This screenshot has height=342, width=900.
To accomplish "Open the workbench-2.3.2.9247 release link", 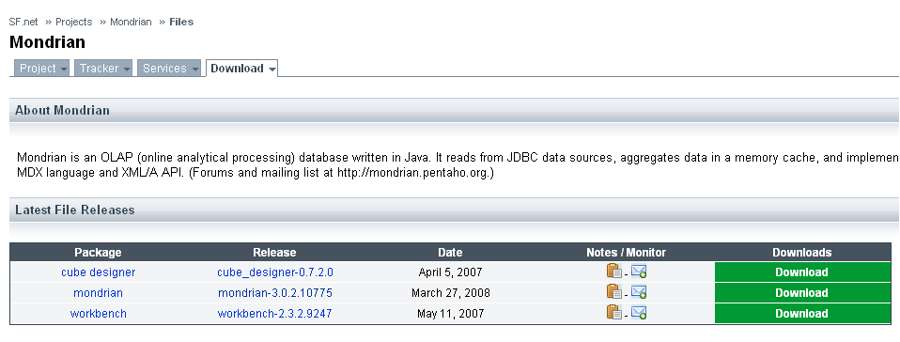I will (274, 313).
